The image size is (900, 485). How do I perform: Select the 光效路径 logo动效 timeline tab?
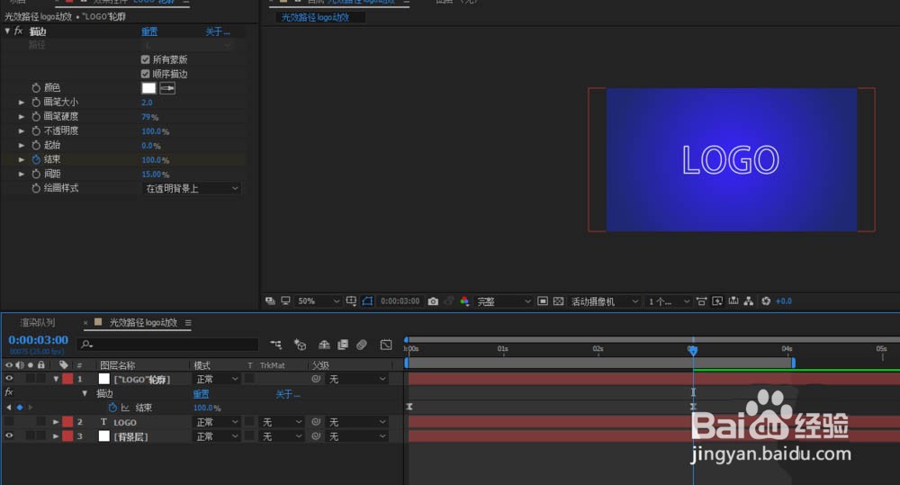143,322
